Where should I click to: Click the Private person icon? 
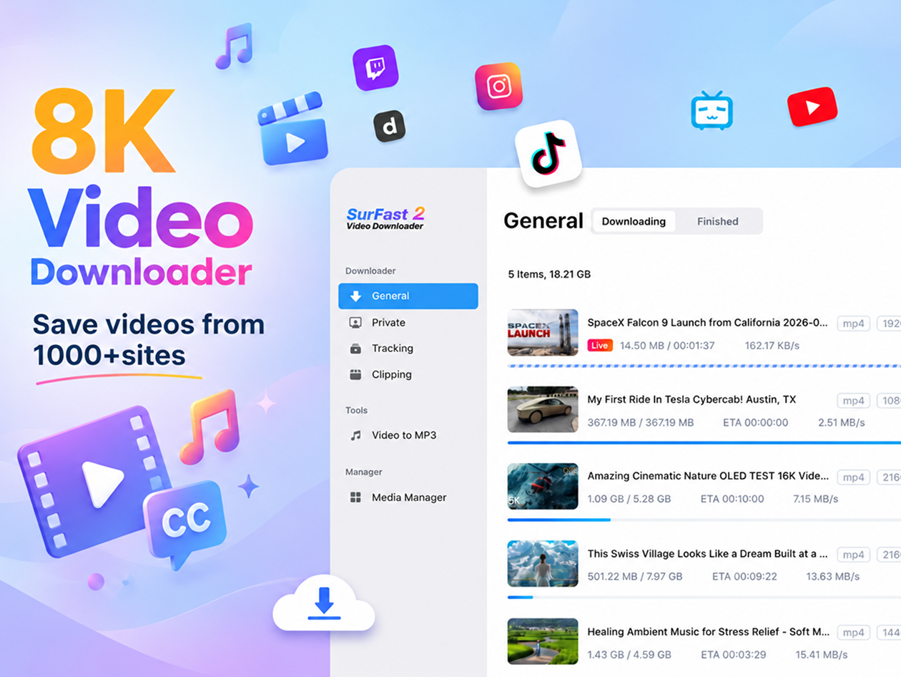(355, 322)
